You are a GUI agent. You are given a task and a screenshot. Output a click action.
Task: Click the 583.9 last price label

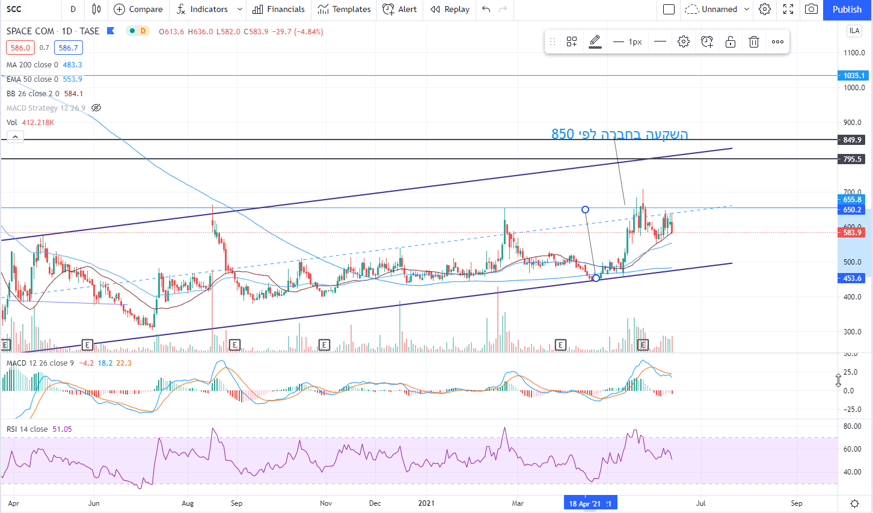[x=852, y=232]
